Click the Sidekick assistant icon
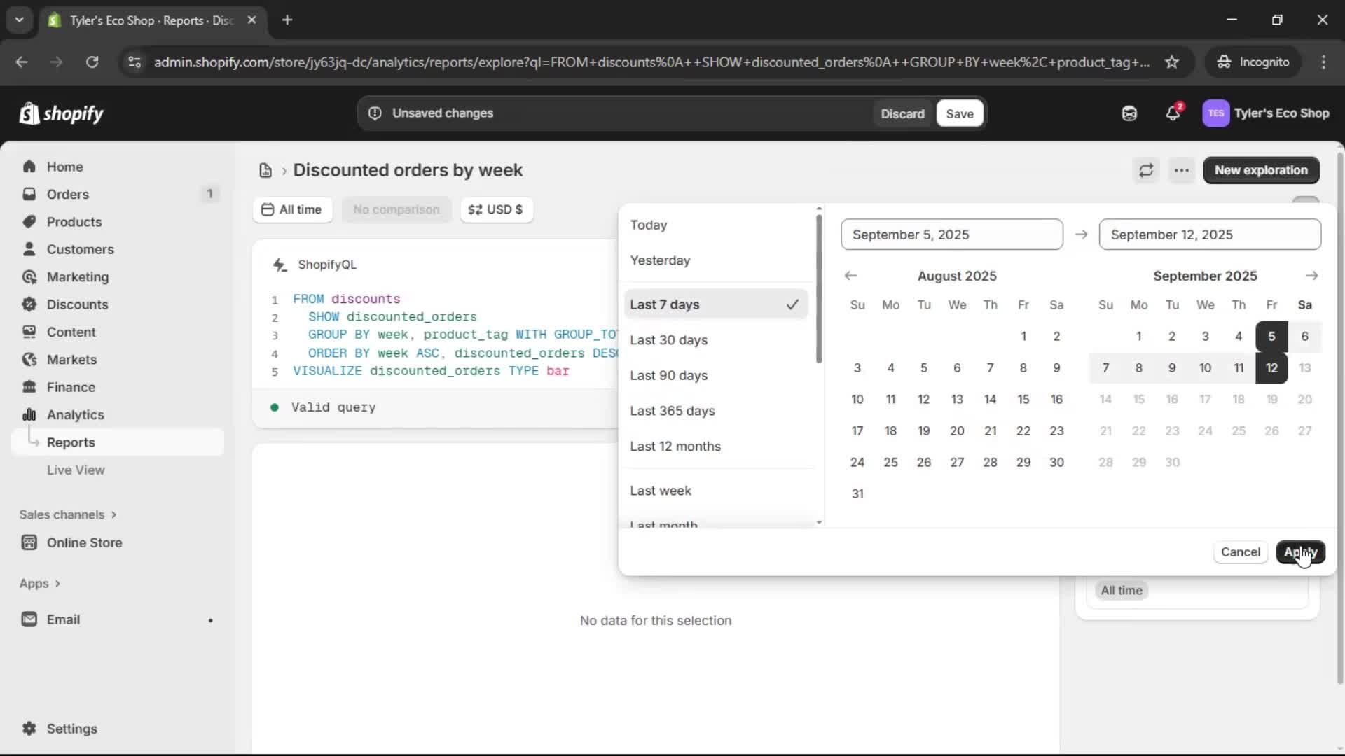 click(1129, 113)
